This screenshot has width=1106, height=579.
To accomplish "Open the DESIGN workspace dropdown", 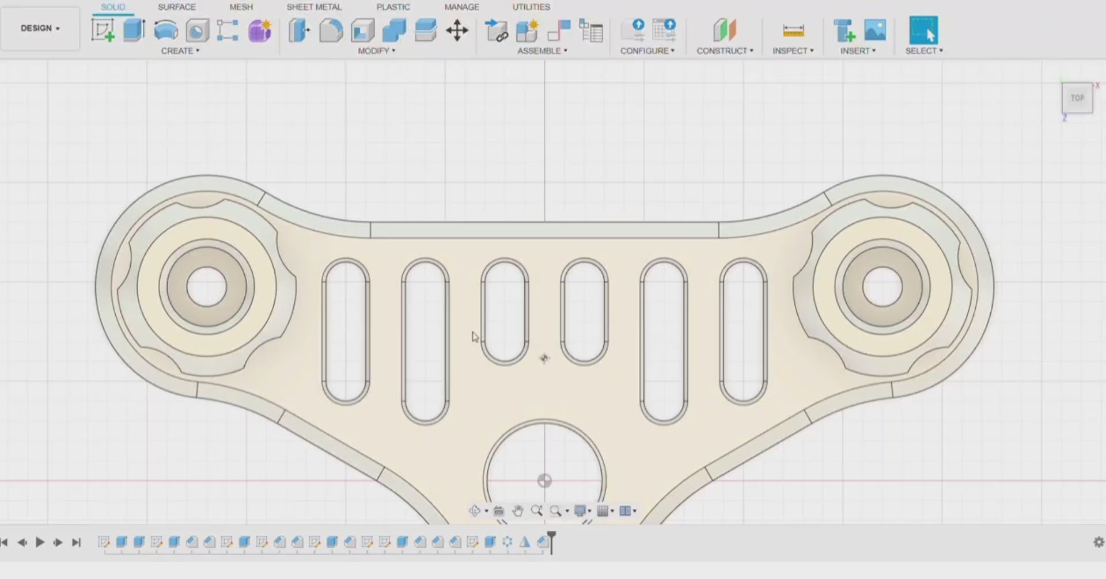I will click(40, 28).
